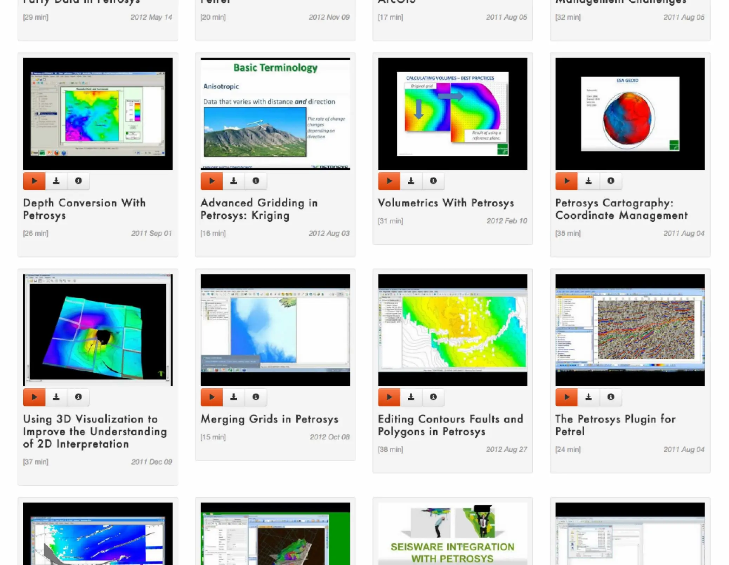The height and width of the screenshot is (565, 729).
Task: Download Advanced Gridding in Petrosys: Kriging video
Action: (234, 181)
